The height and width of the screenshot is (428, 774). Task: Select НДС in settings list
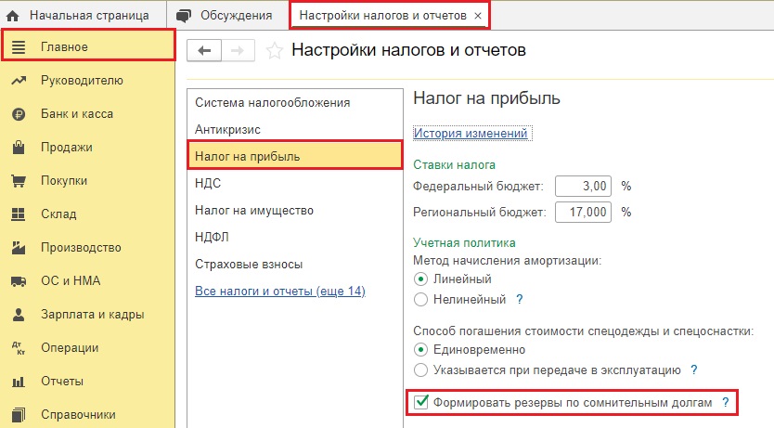295,184
